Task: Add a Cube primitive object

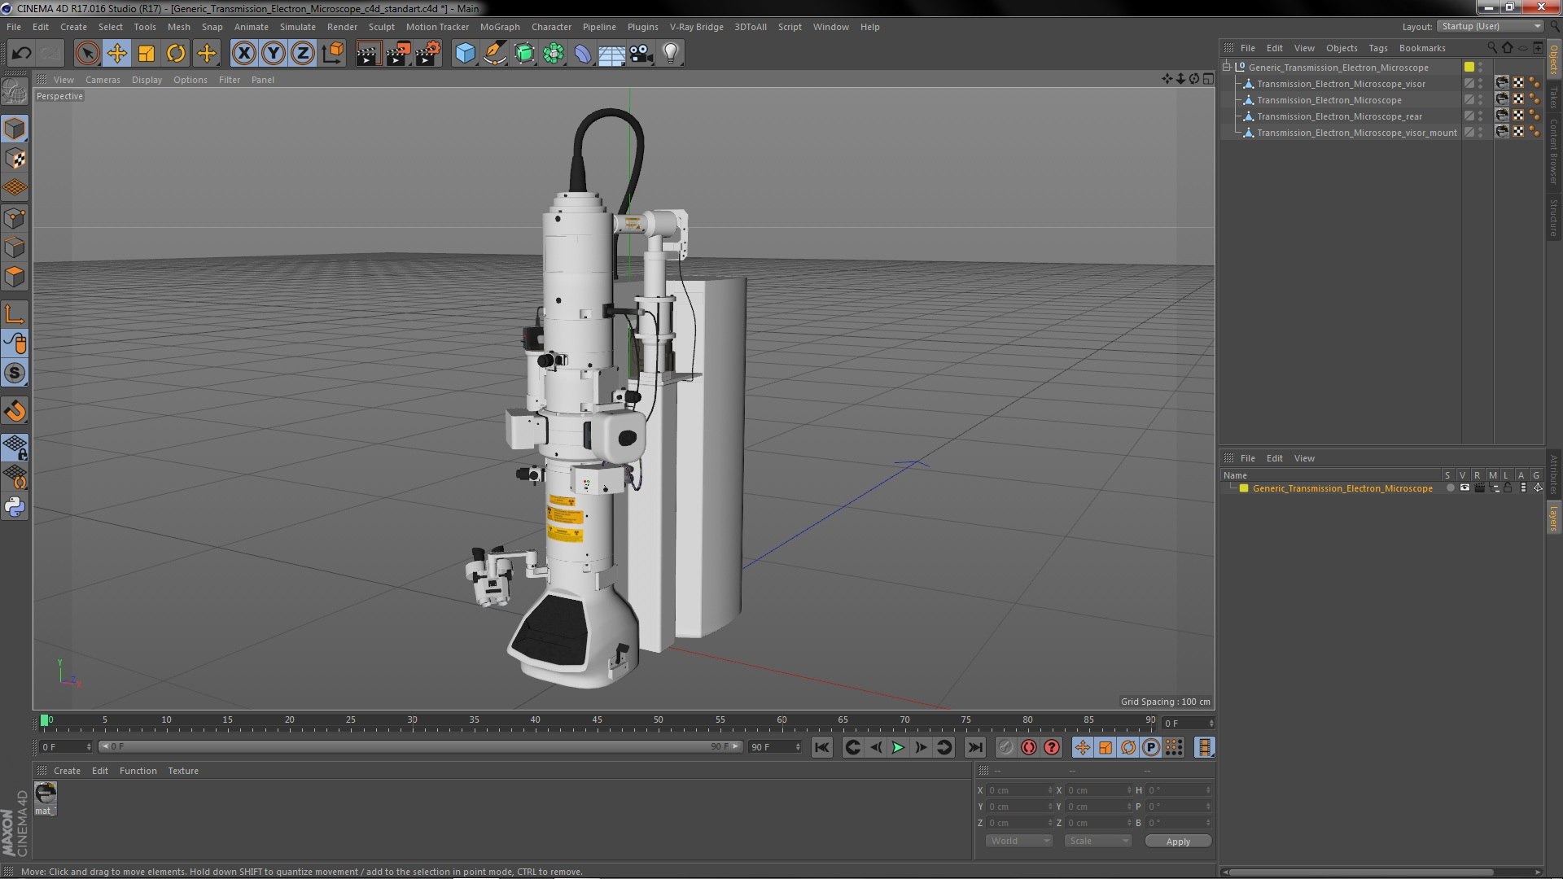Action: (x=465, y=54)
